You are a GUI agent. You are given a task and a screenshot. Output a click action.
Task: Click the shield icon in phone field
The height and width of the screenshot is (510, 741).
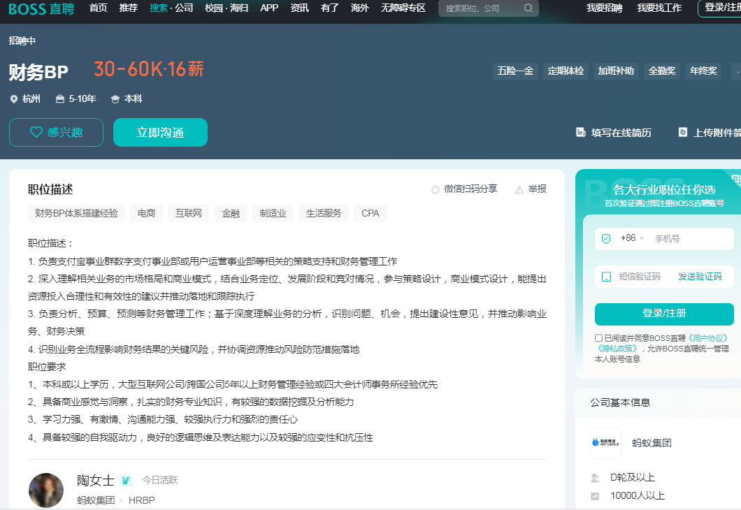point(606,238)
